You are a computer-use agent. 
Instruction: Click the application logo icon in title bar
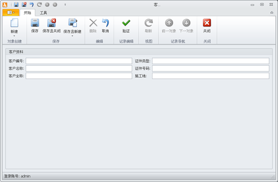pos(5,5)
